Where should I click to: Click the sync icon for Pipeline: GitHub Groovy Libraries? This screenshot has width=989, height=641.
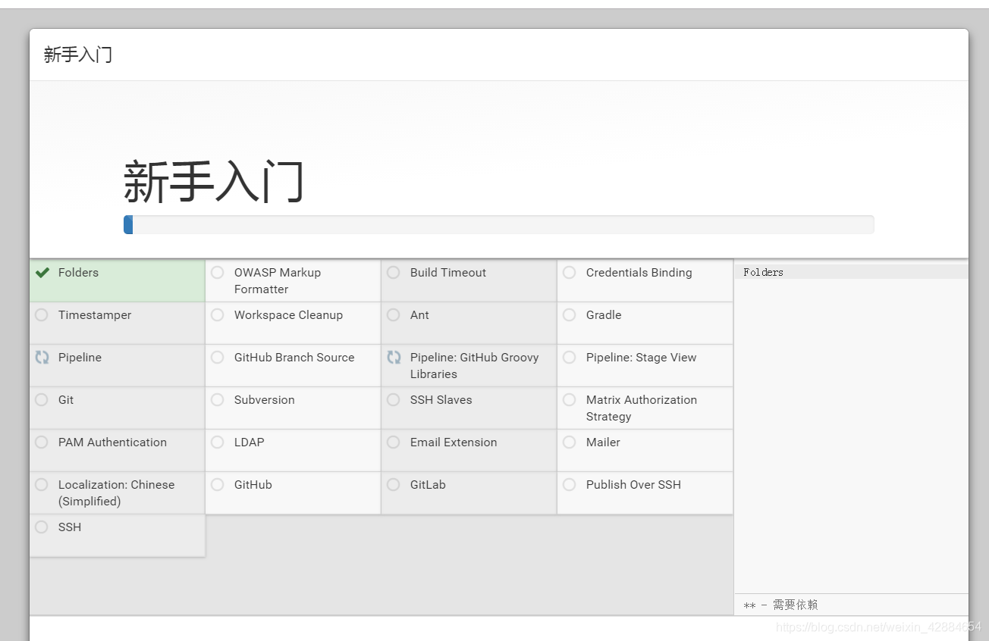(394, 358)
